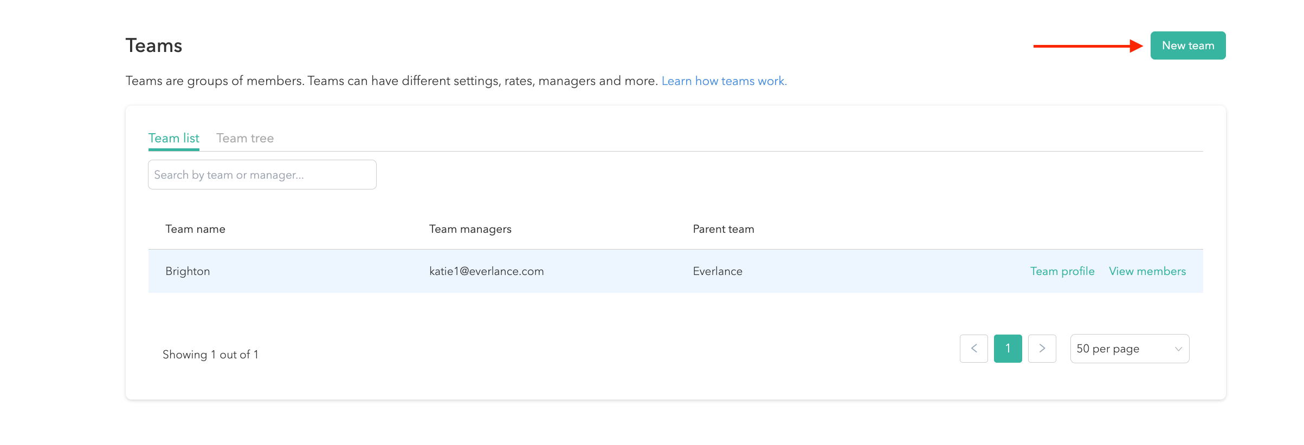1304x445 pixels.
Task: Click the chevron arrow in the per-page selector
Action: pos(1178,349)
